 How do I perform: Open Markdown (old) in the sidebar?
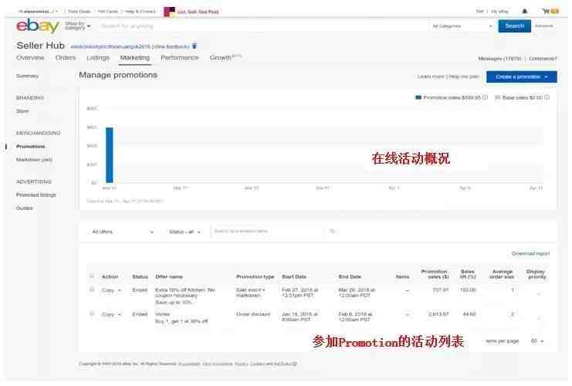click(x=34, y=160)
